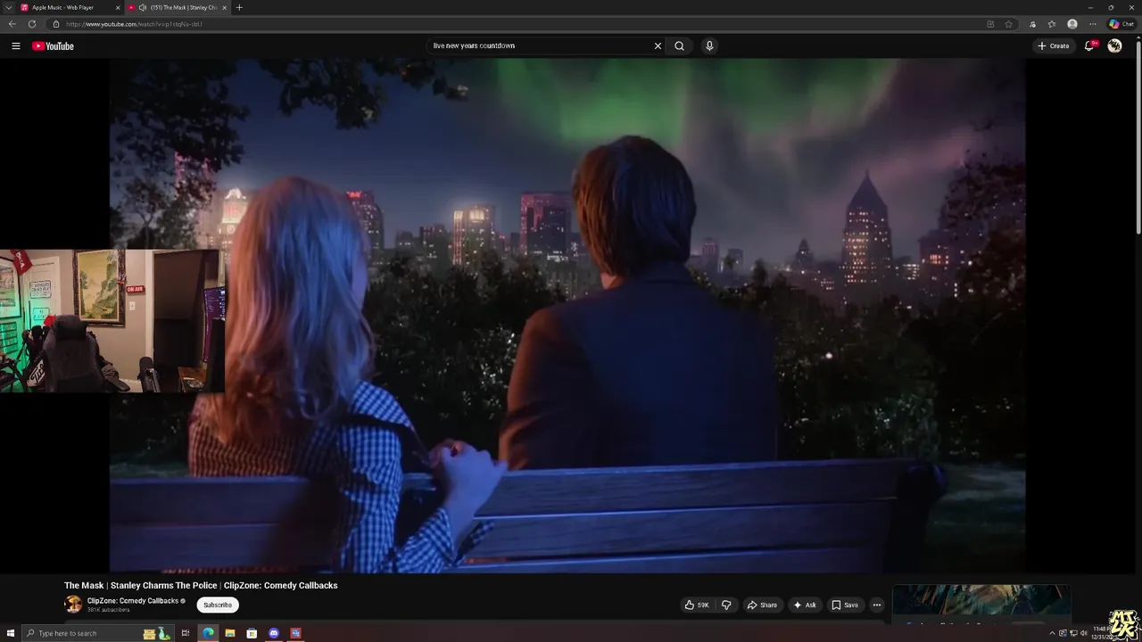Open Task View on the taskbar
This screenshot has height=642, width=1142.
(186, 633)
